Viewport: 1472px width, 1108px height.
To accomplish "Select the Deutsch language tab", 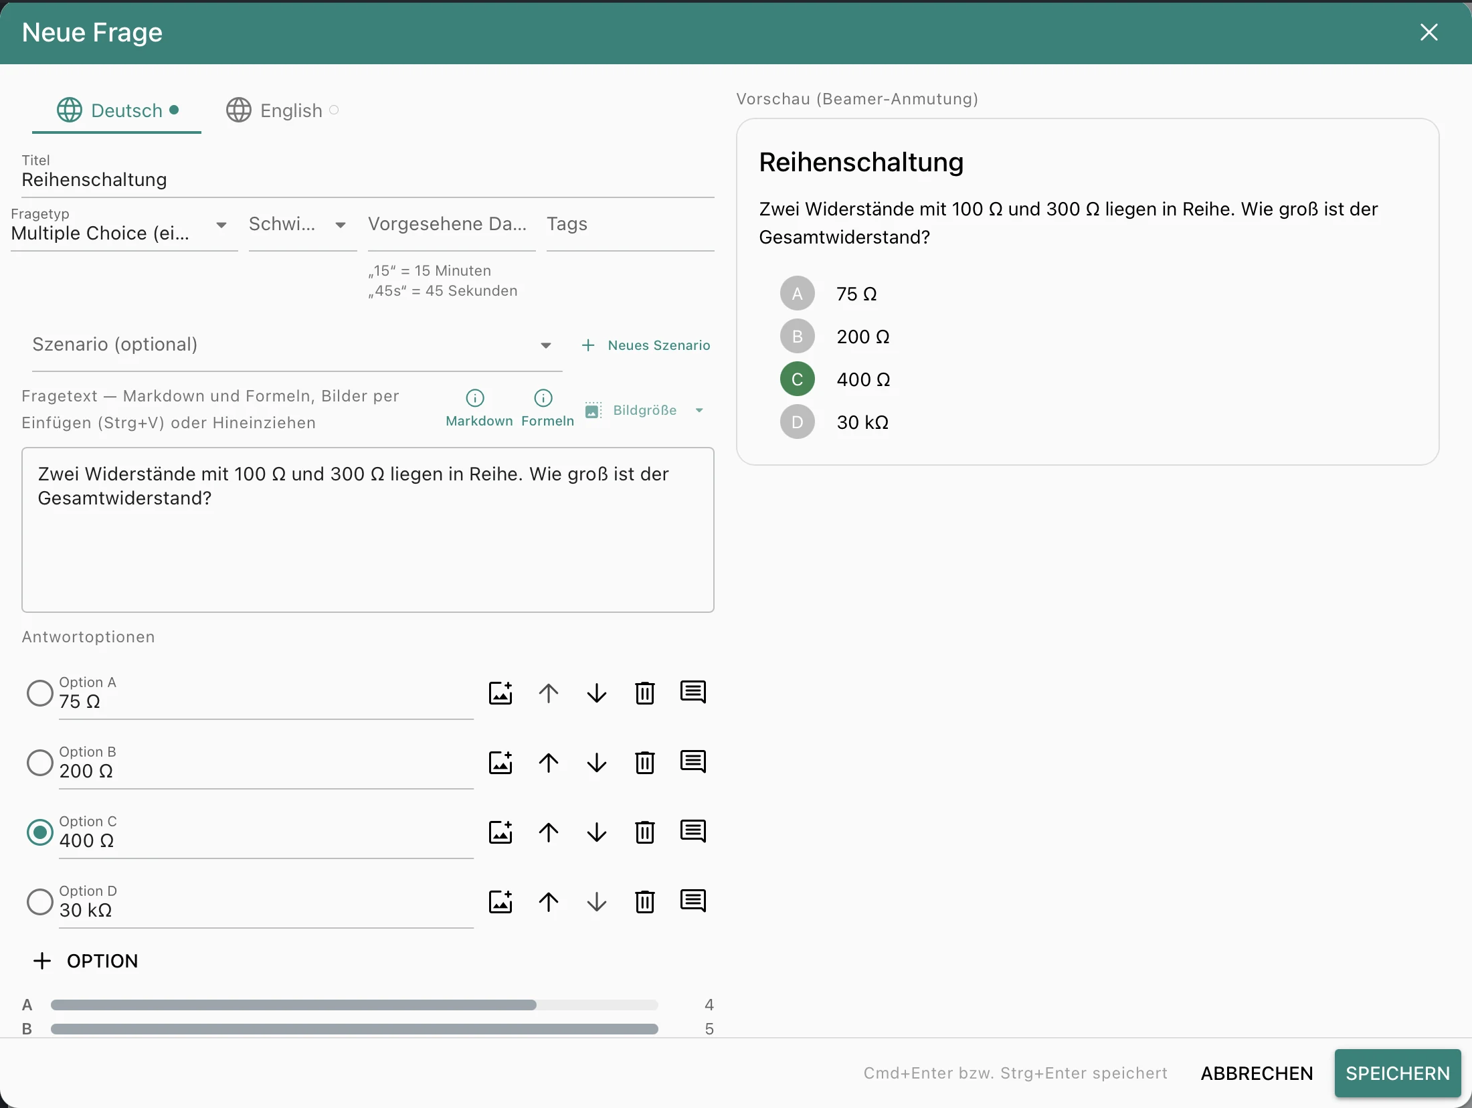I will click(x=117, y=110).
